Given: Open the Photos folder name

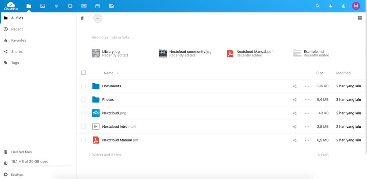Looking at the screenshot, I should tap(108, 100).
